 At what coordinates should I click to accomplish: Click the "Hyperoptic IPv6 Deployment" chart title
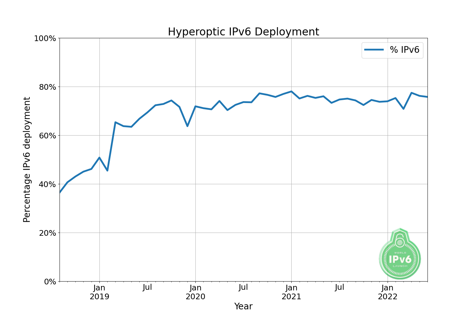point(243,32)
